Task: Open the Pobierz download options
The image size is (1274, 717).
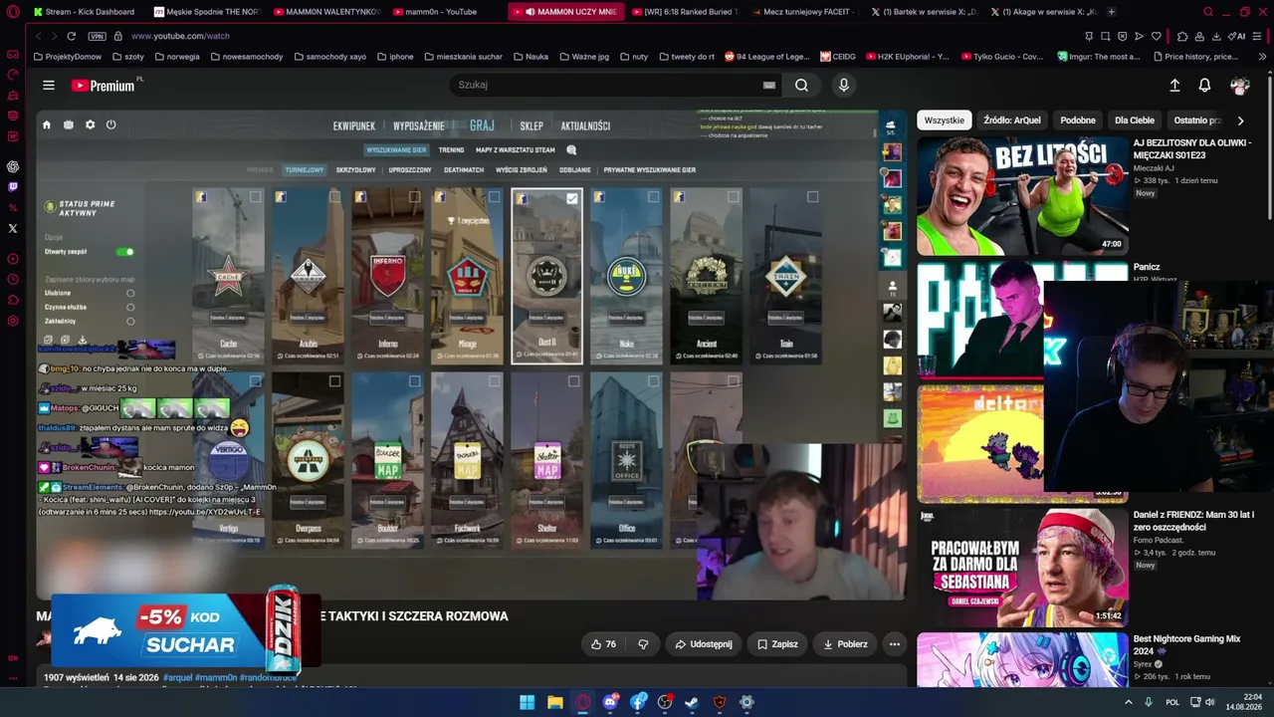Action: pos(845,644)
